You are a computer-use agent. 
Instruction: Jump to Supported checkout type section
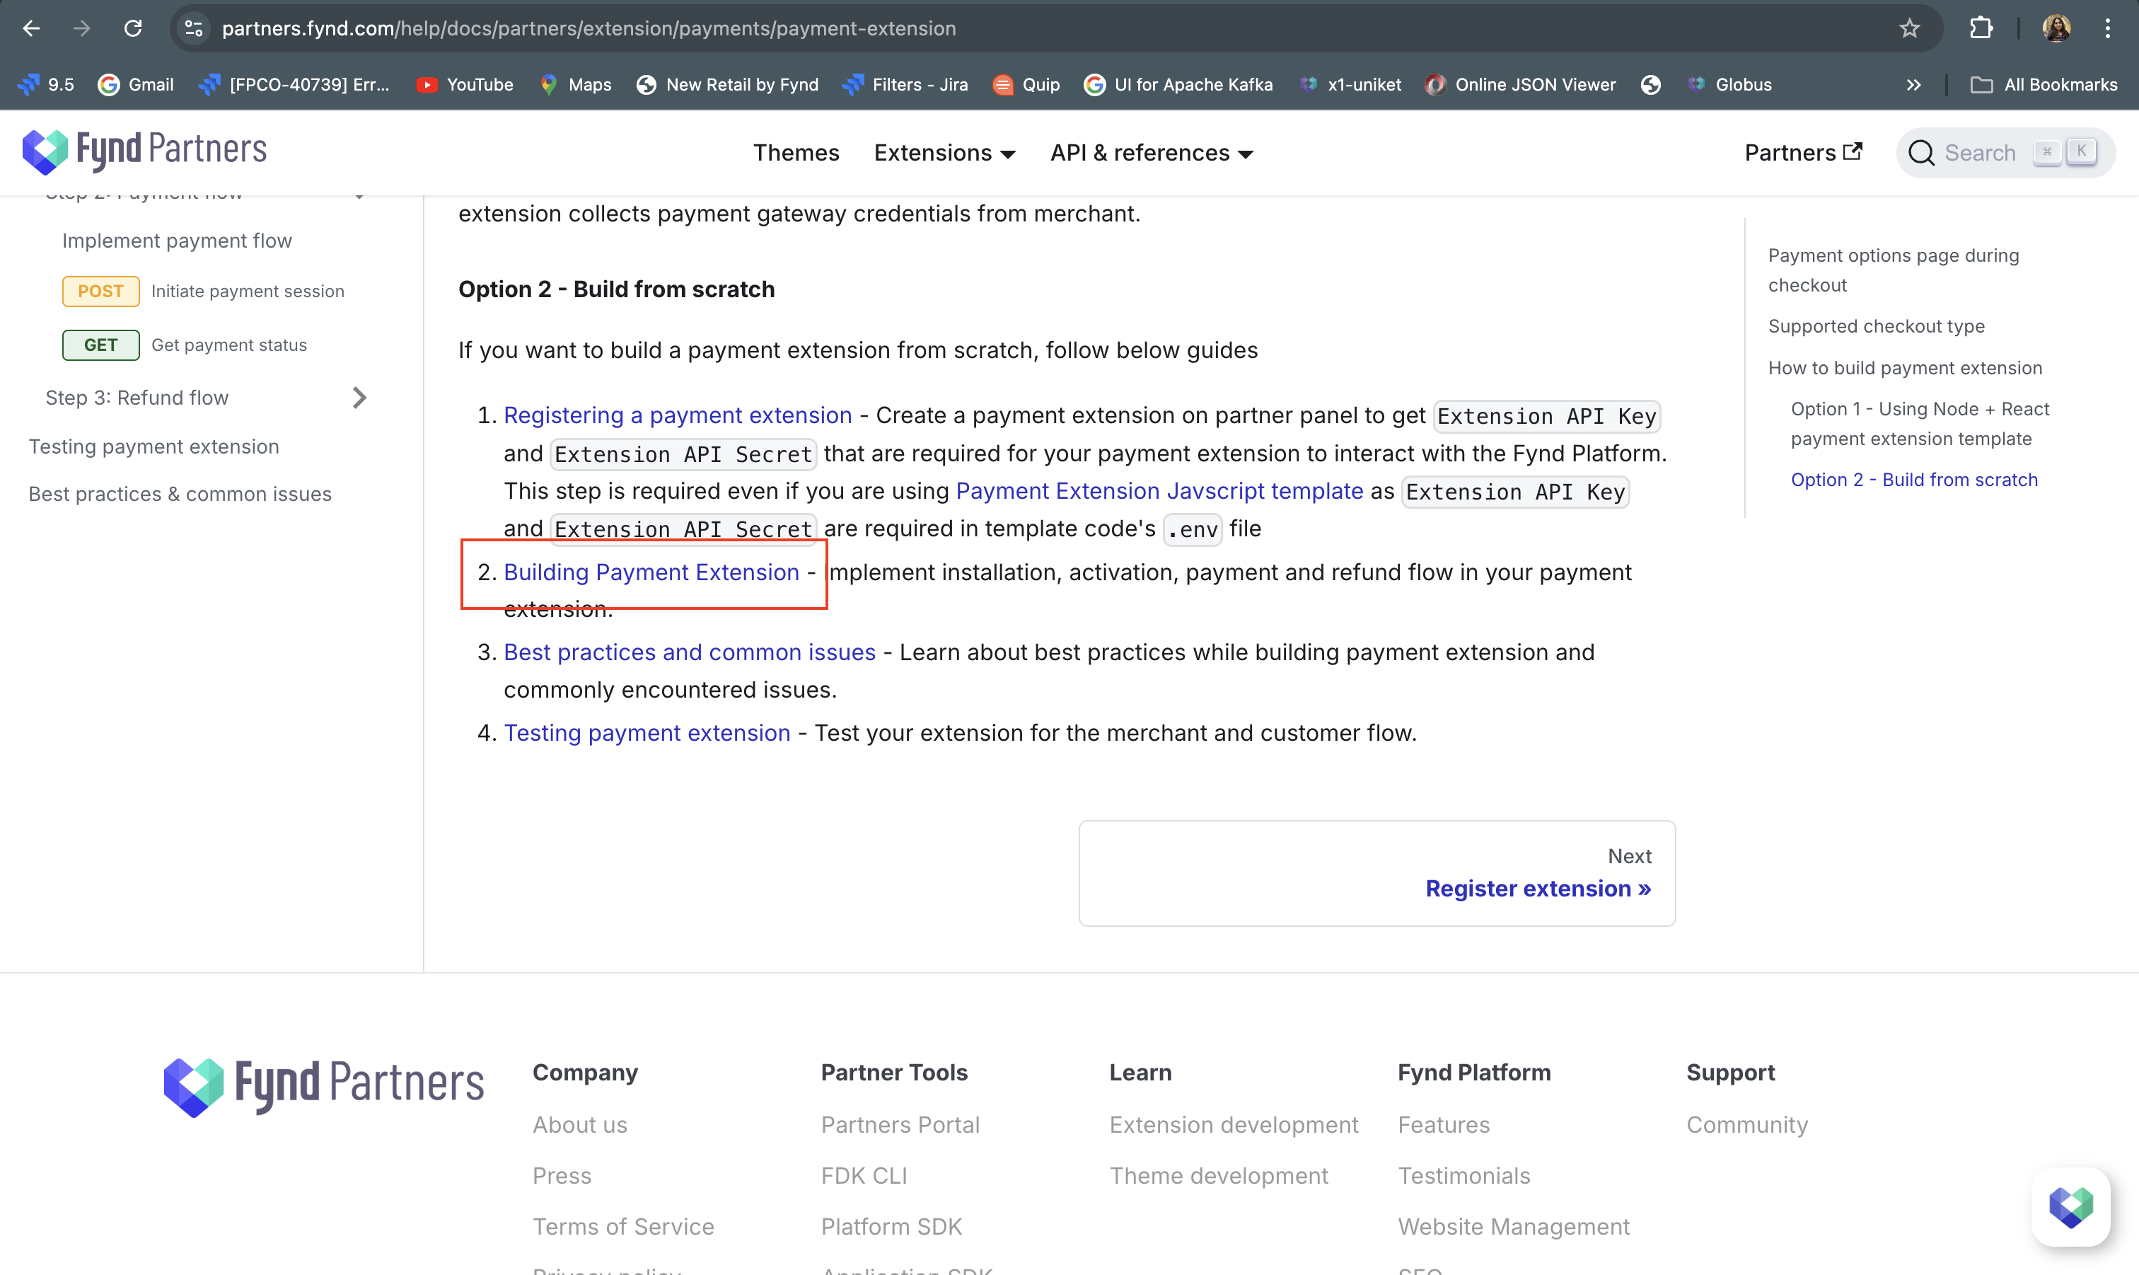[1877, 326]
